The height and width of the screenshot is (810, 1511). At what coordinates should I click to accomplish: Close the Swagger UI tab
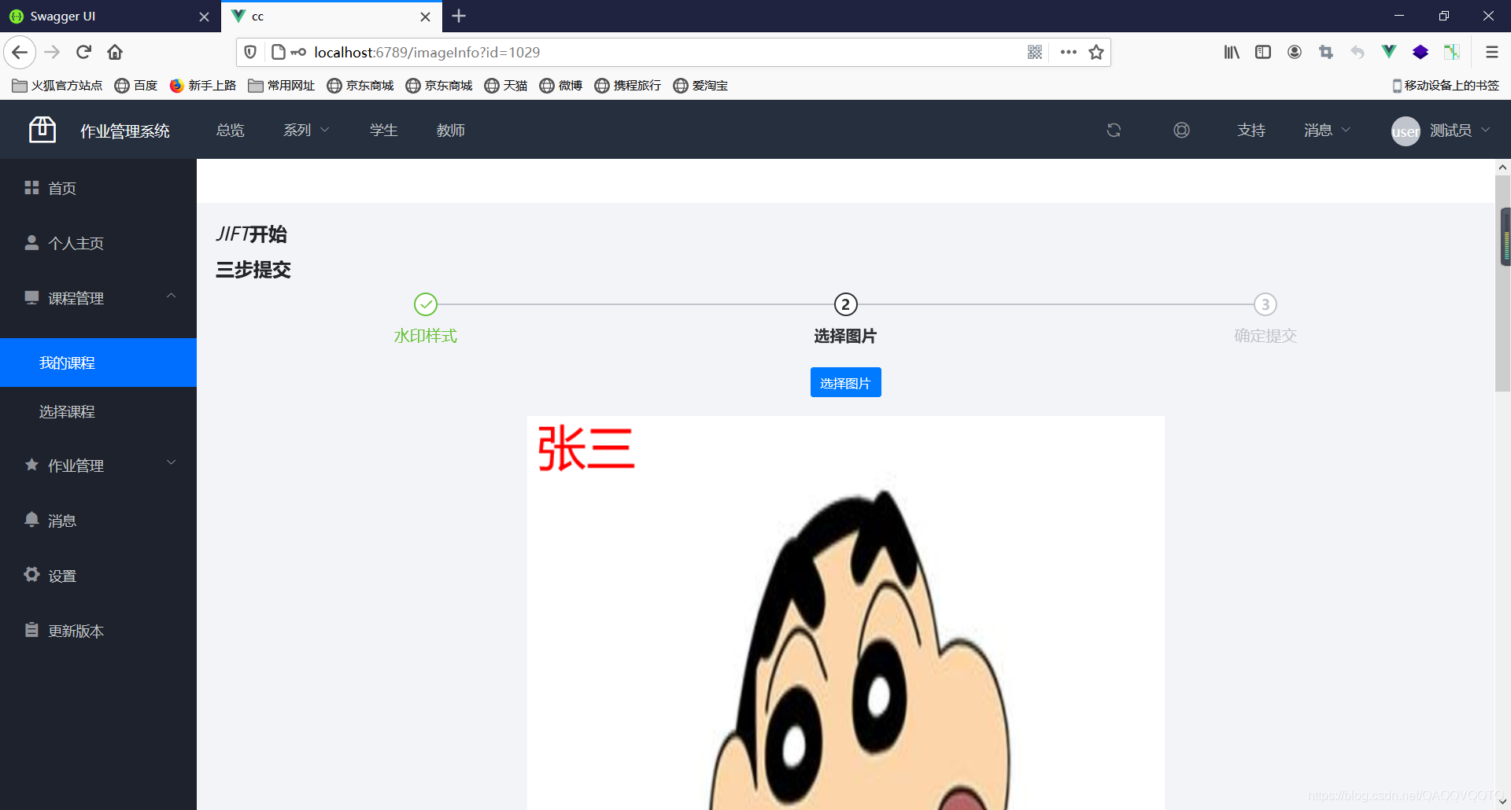click(204, 17)
